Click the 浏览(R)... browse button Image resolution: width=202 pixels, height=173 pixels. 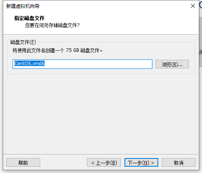pyautogui.click(x=172, y=64)
